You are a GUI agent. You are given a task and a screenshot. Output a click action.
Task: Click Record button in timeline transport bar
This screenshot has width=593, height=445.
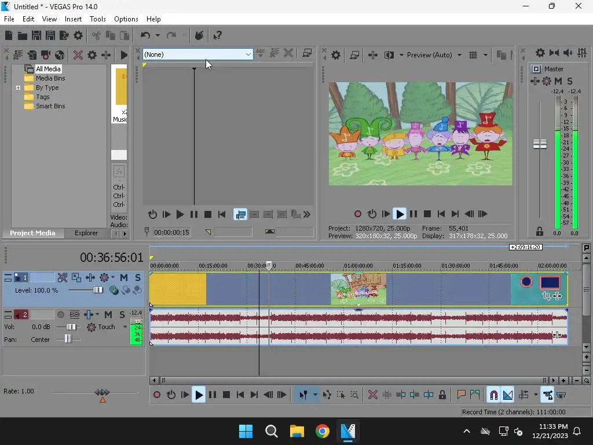click(x=156, y=395)
